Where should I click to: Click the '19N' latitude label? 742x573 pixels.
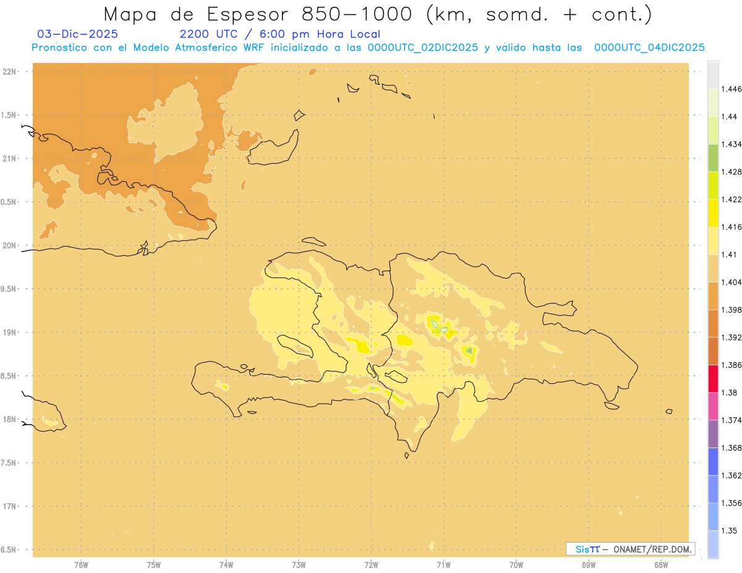click(9, 333)
